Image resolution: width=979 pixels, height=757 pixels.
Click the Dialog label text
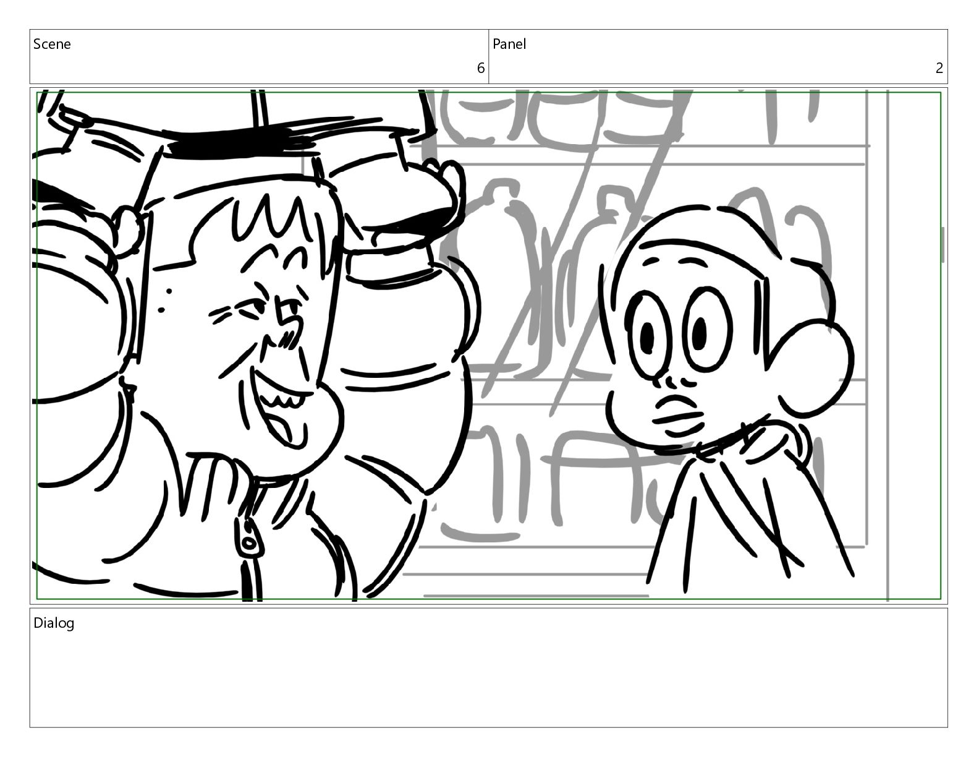pos(54,623)
